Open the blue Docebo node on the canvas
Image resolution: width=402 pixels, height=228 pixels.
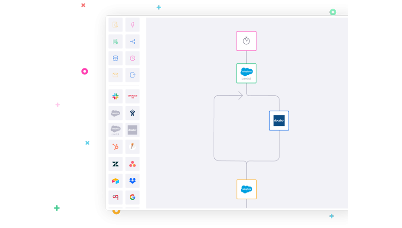click(279, 120)
